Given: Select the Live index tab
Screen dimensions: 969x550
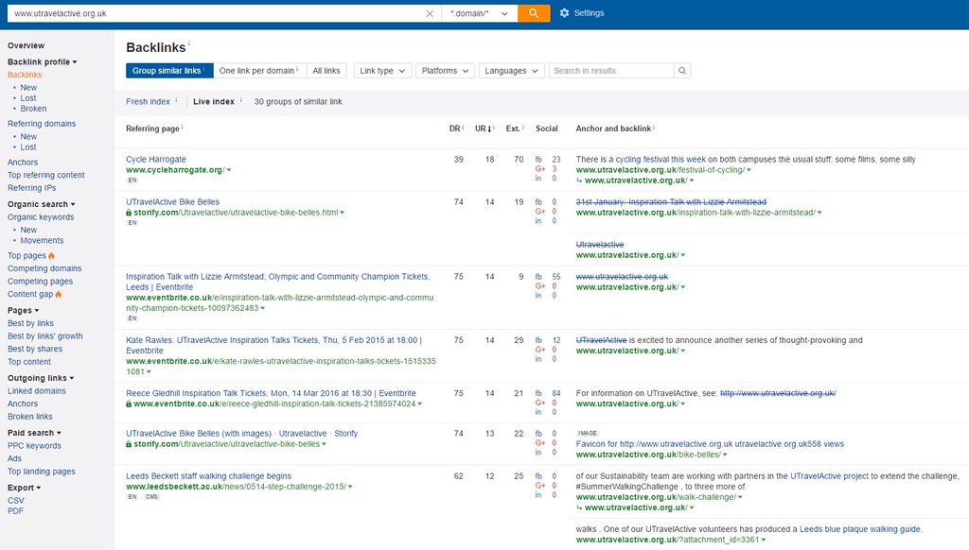Looking at the screenshot, I should [214, 102].
